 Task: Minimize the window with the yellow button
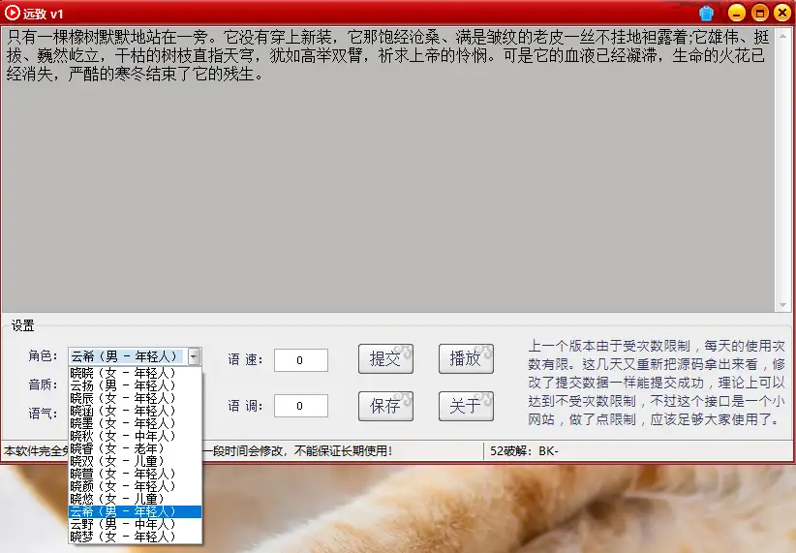coord(736,14)
